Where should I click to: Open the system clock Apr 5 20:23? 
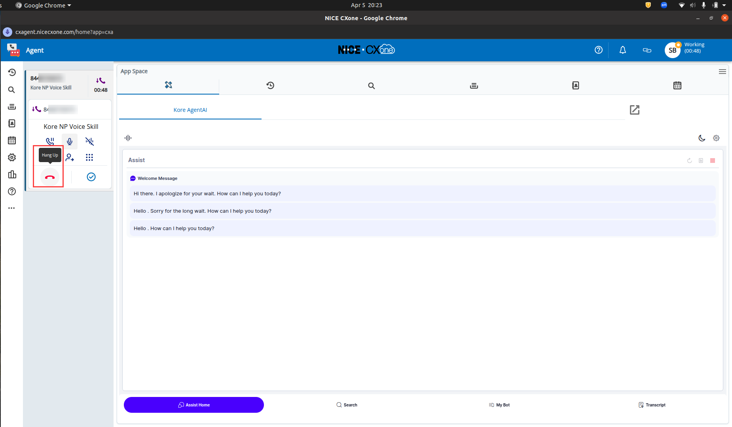pyautogui.click(x=366, y=5)
